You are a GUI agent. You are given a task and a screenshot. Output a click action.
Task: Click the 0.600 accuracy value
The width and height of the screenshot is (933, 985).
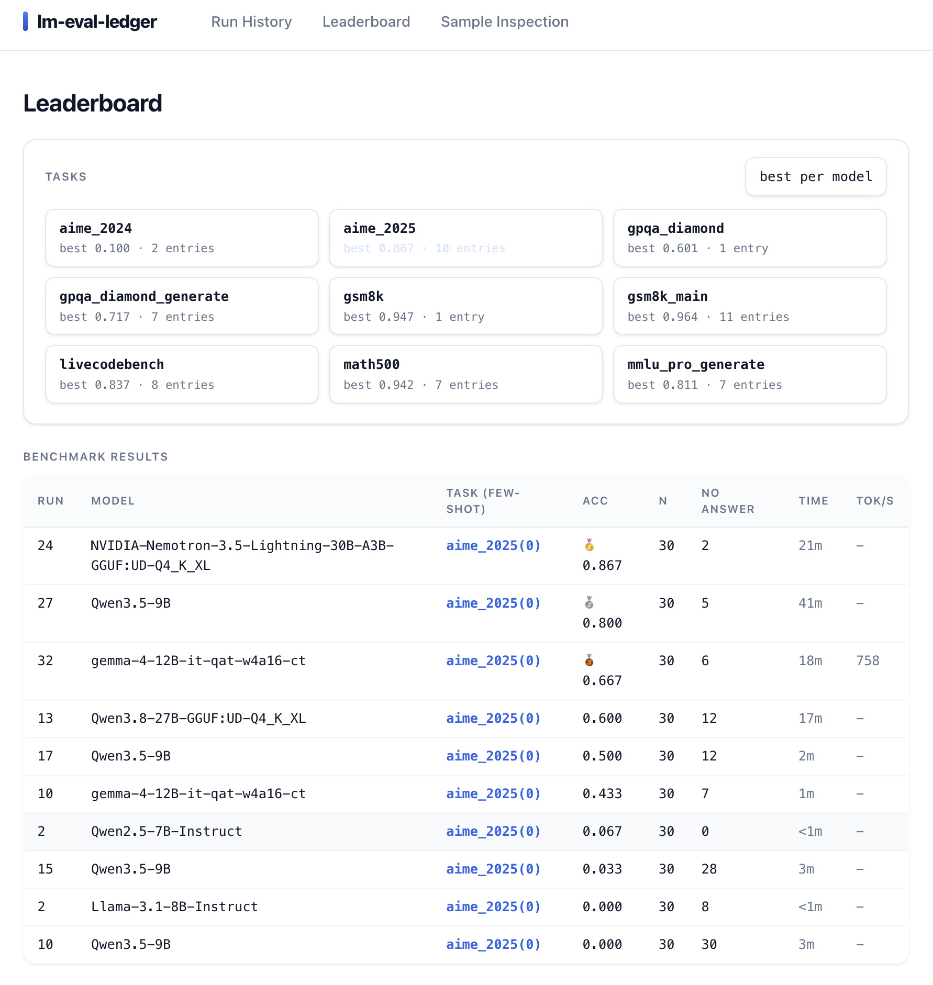tap(602, 719)
